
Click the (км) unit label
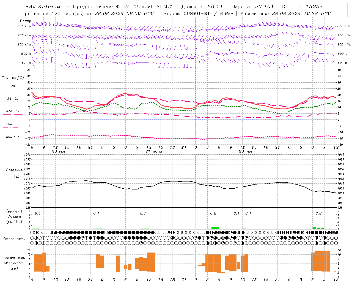coord(14,268)
